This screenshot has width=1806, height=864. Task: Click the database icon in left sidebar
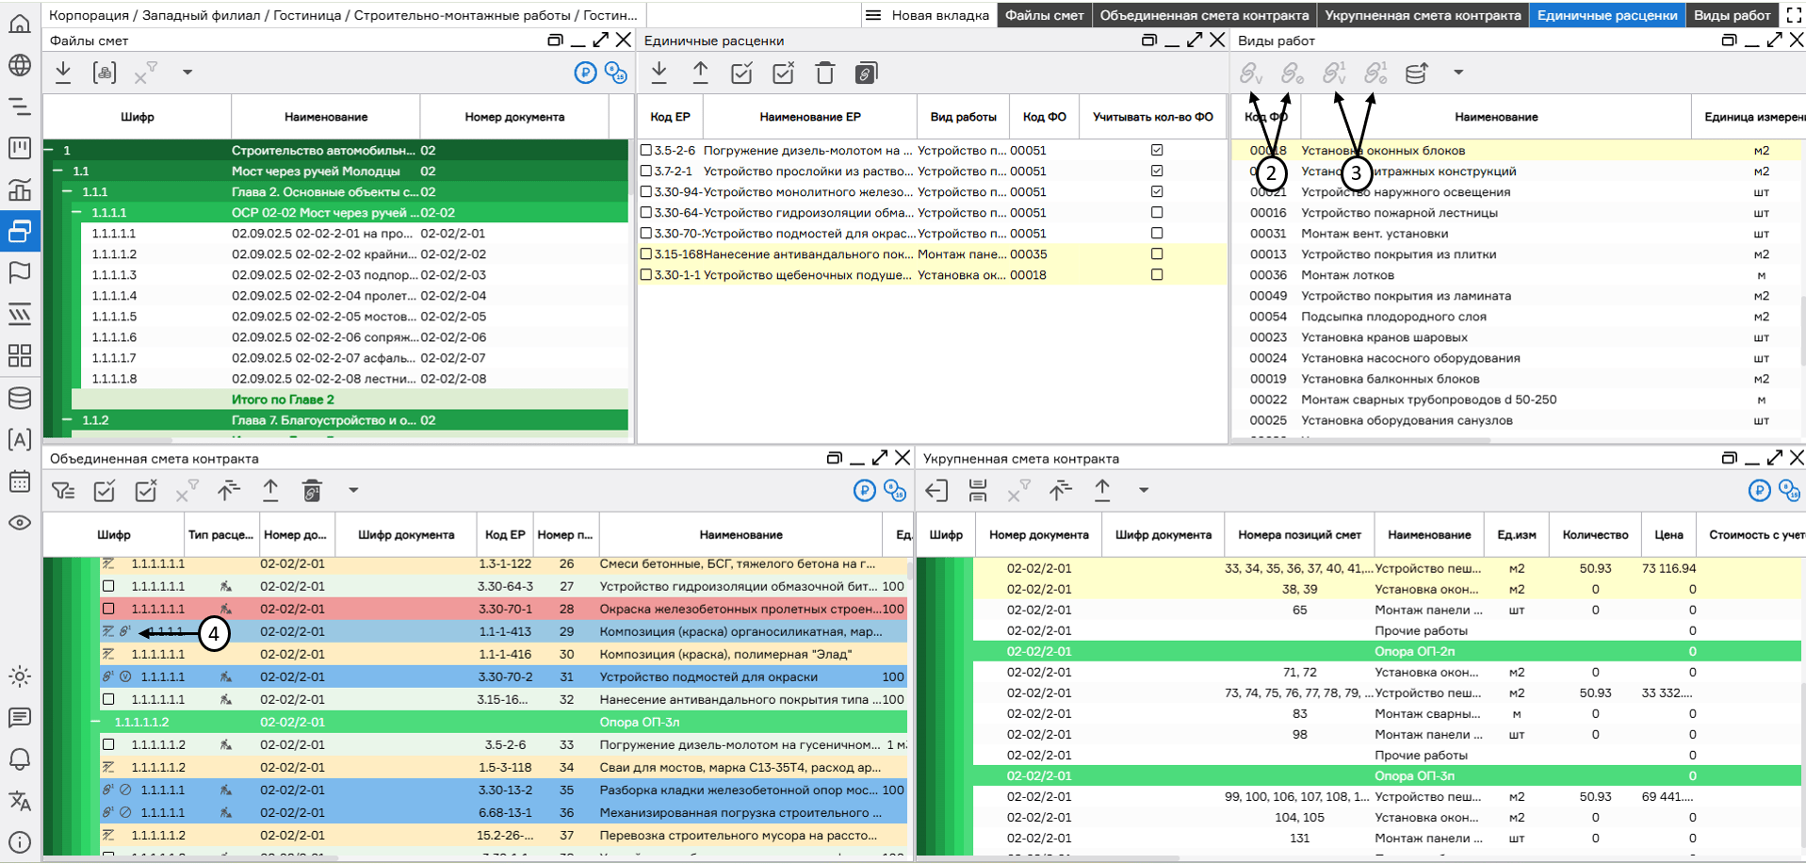(x=20, y=398)
